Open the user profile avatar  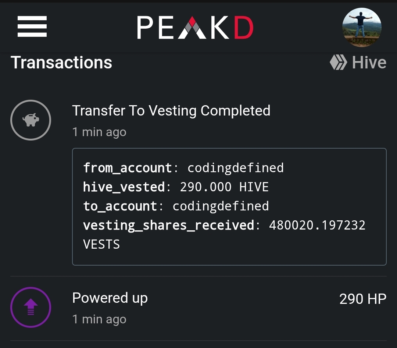click(x=362, y=27)
